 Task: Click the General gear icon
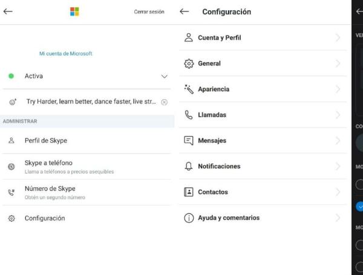[x=189, y=63]
